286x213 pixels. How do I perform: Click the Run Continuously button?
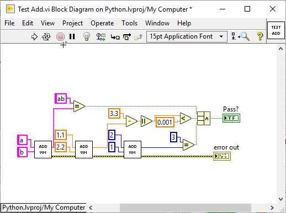coord(46,36)
